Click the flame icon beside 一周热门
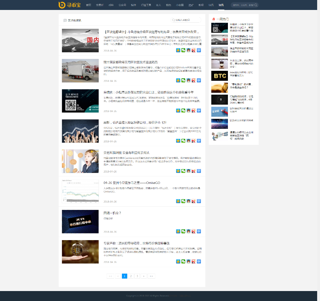Screen dimensions: 320x301 (213, 19)
